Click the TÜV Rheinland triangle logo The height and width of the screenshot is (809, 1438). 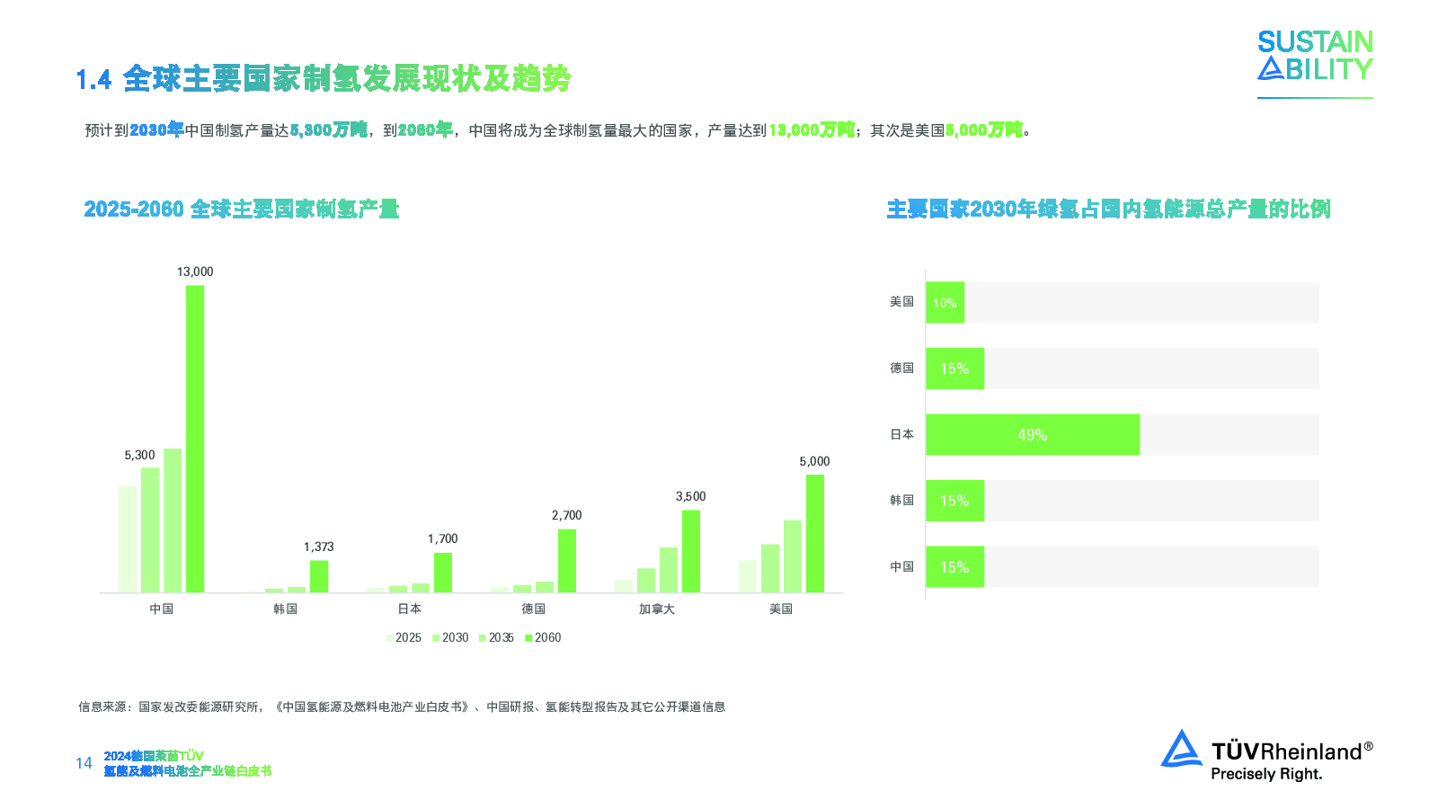tap(1181, 749)
